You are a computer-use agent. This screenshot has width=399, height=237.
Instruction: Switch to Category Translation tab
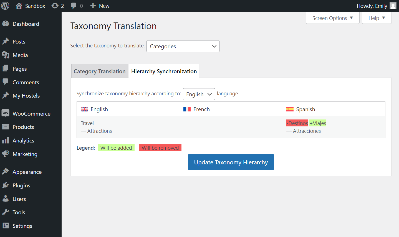tap(100, 71)
